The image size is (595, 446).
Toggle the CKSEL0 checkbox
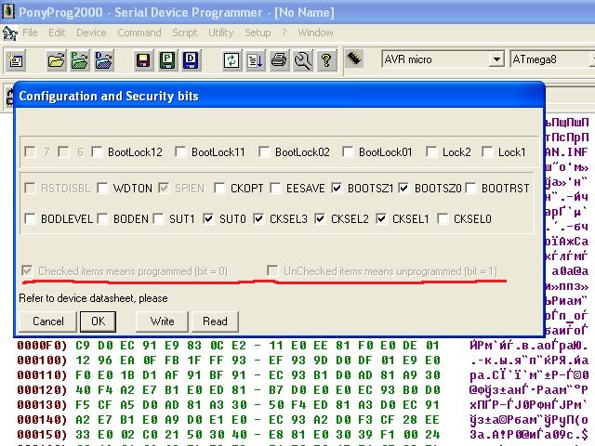coord(444,219)
